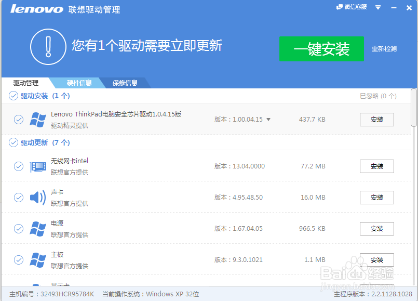
Task: Open the WeChat customer service icon
Action: click(339, 7)
